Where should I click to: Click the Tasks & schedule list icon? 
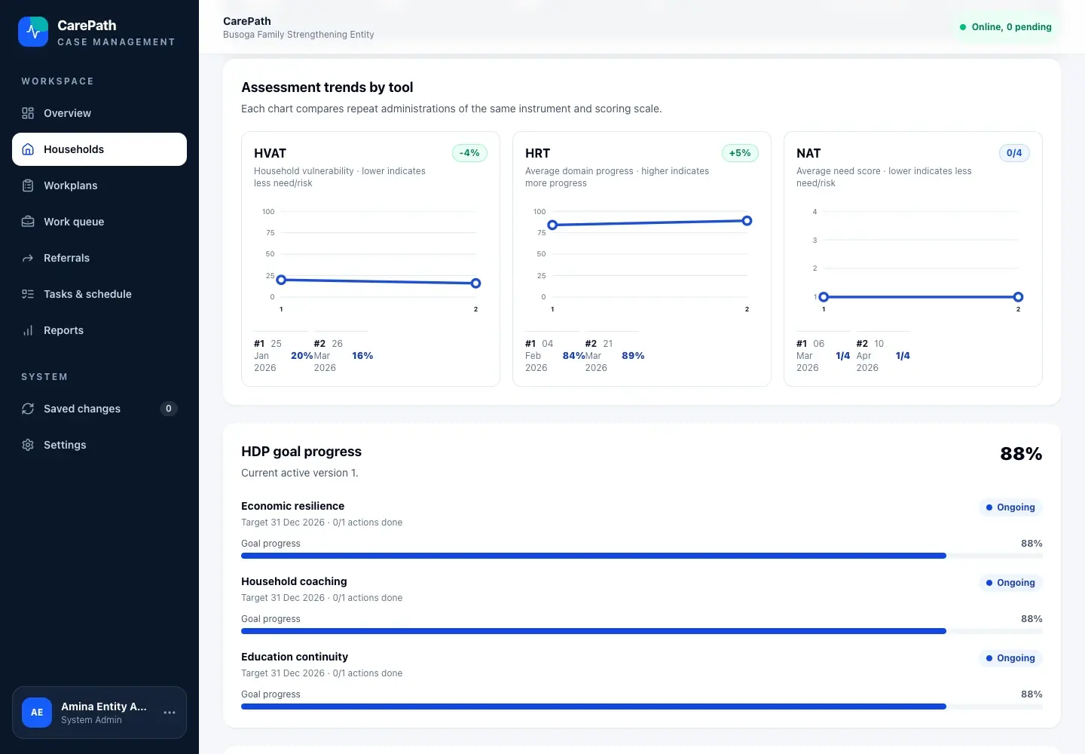point(28,294)
